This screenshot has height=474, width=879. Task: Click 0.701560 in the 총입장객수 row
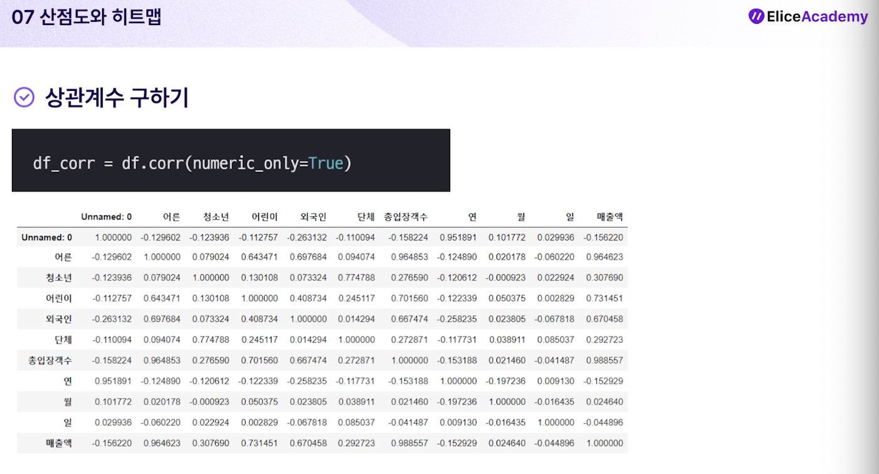(x=260, y=361)
